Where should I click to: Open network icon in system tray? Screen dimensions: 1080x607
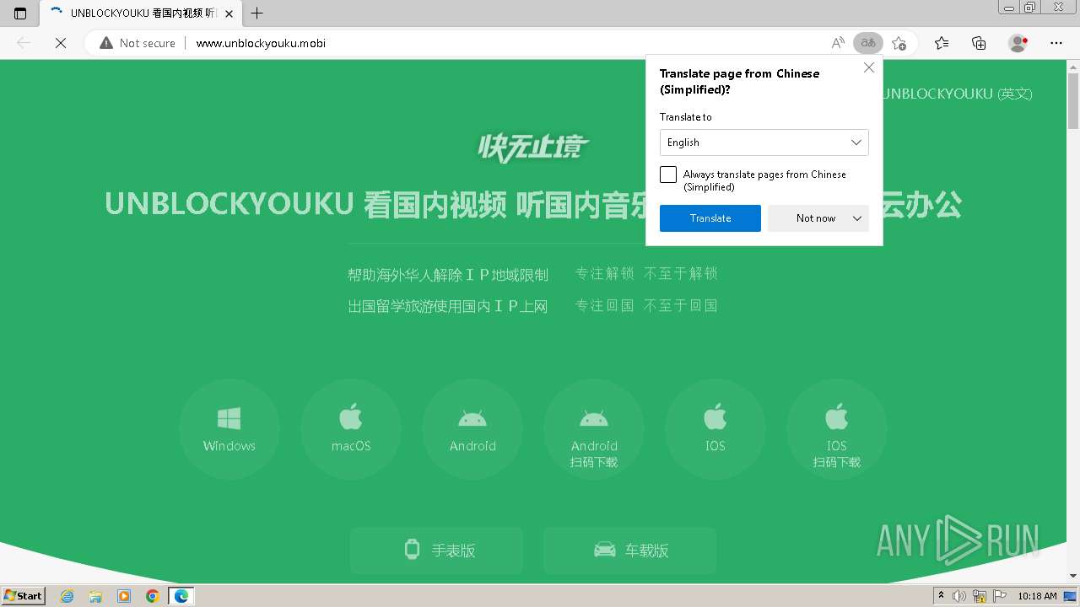[980, 596]
